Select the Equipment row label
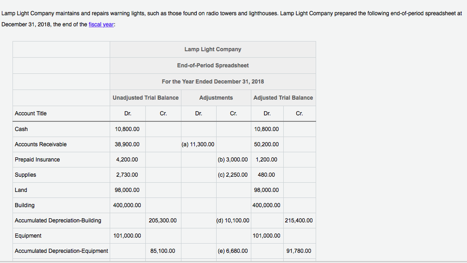 tap(28, 236)
